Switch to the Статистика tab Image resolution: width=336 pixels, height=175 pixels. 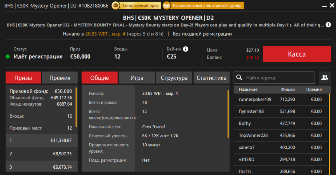coord(211,78)
